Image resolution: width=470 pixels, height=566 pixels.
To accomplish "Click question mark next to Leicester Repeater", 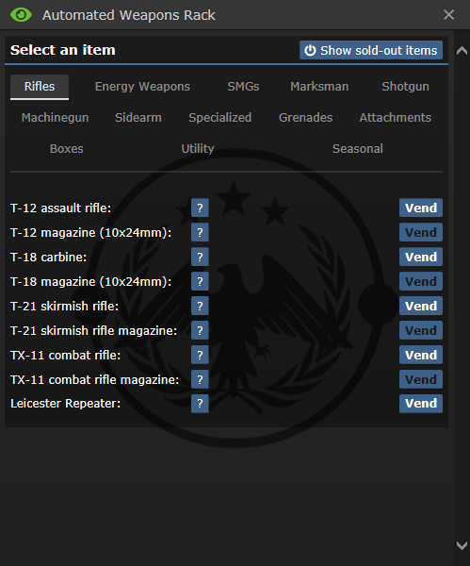I will (x=200, y=403).
